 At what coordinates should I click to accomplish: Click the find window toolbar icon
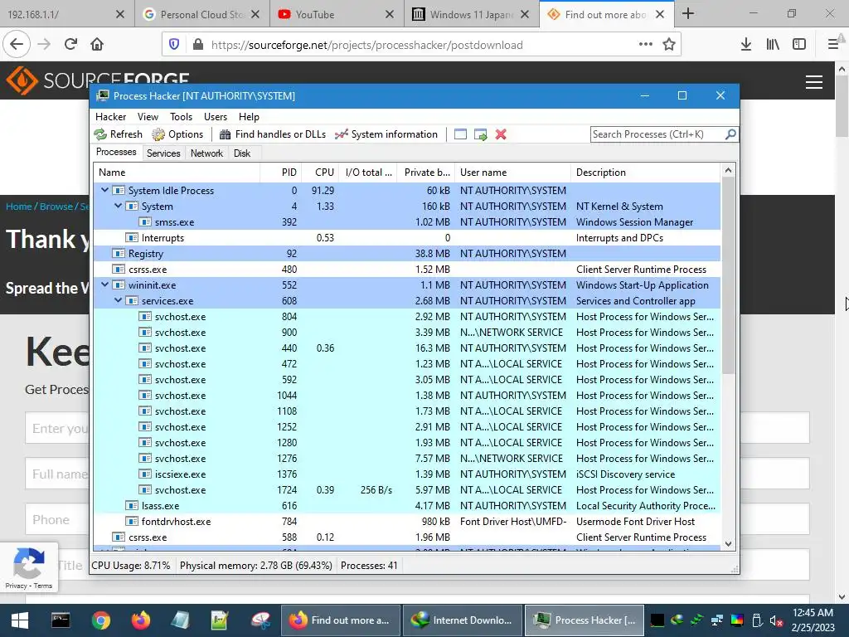[460, 134]
